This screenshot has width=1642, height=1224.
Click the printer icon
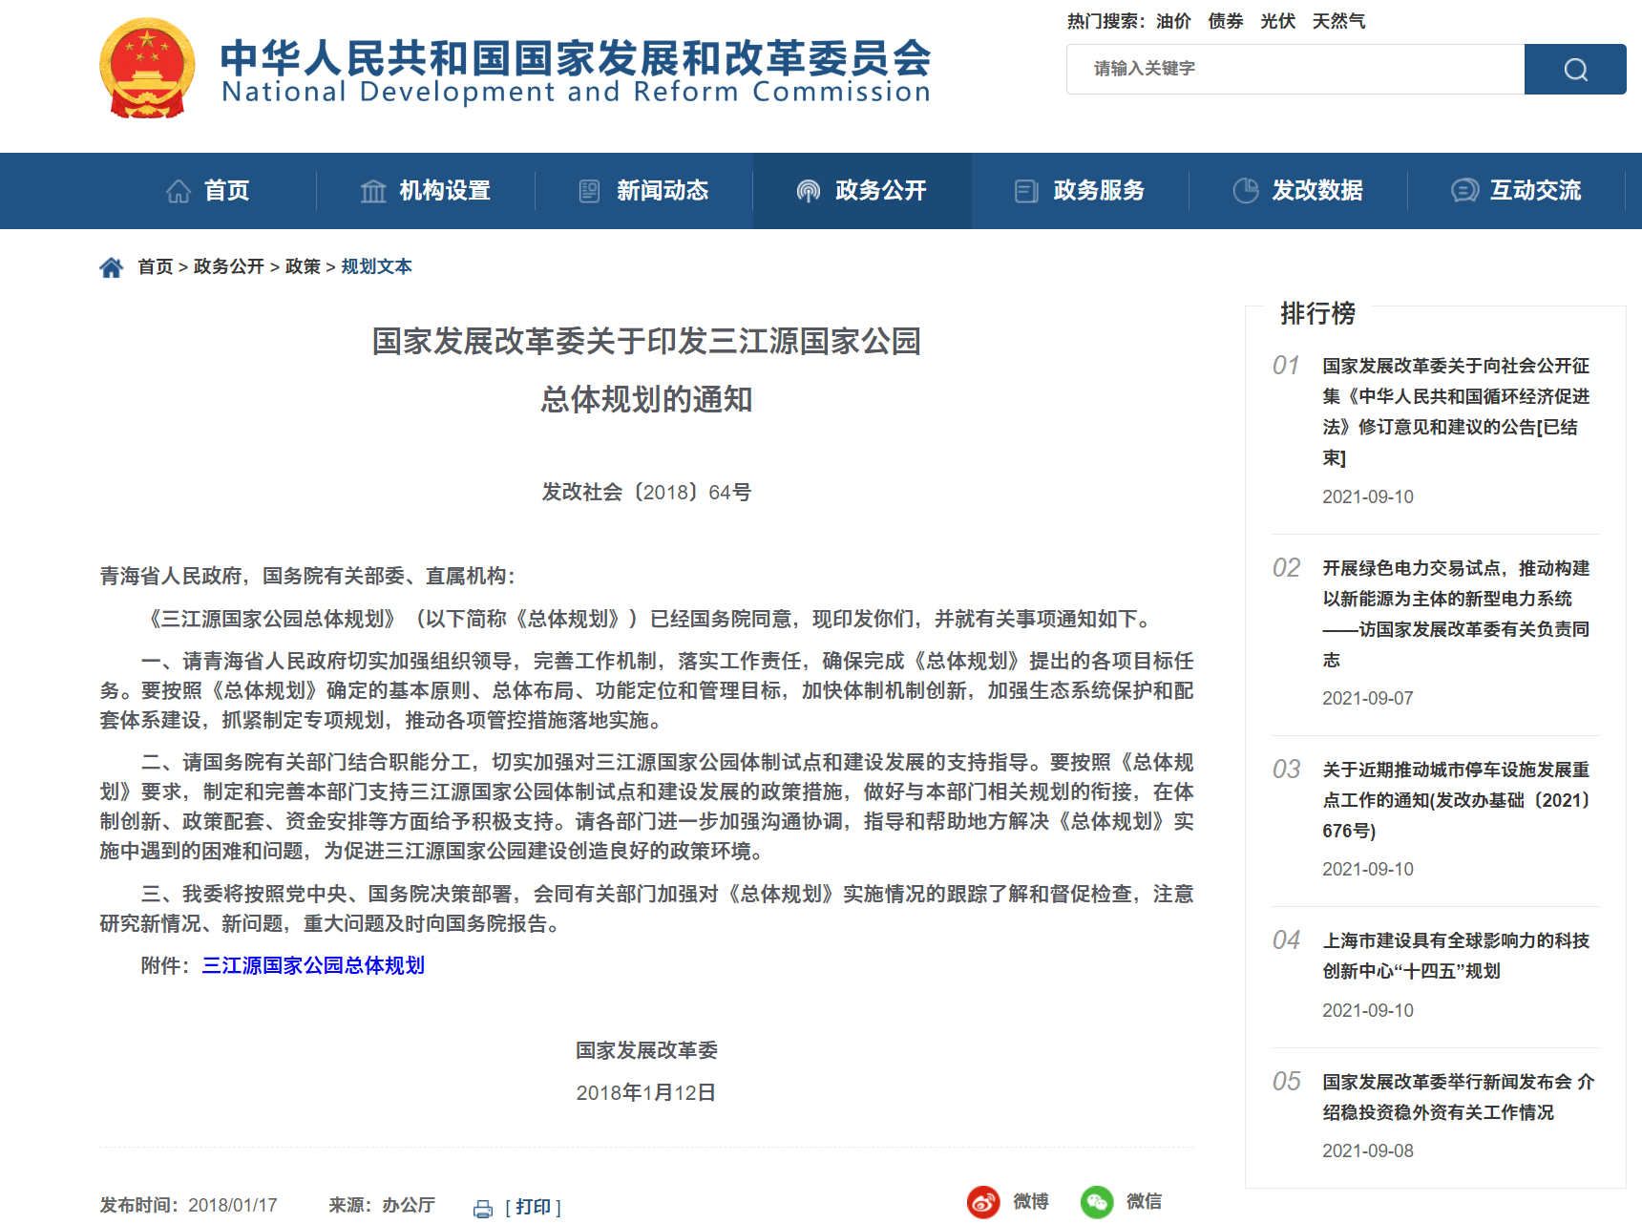(483, 1208)
